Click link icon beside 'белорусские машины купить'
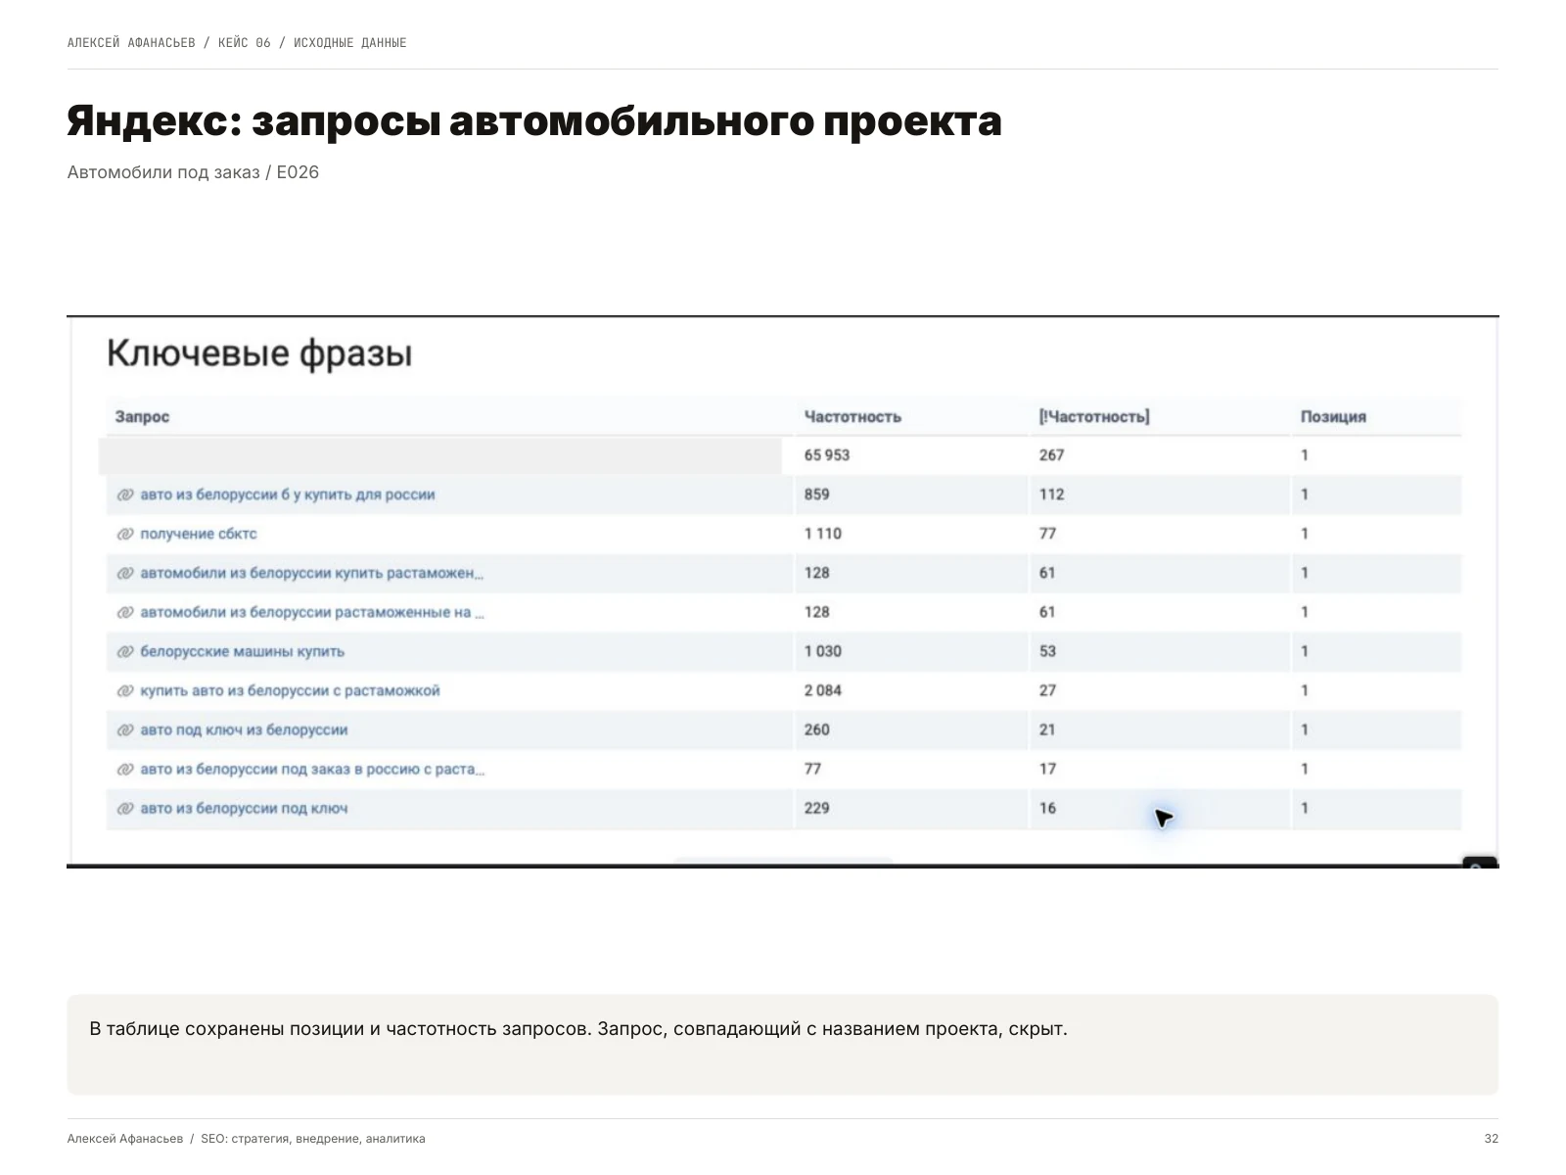The height and width of the screenshot is (1175, 1566). [x=124, y=651]
